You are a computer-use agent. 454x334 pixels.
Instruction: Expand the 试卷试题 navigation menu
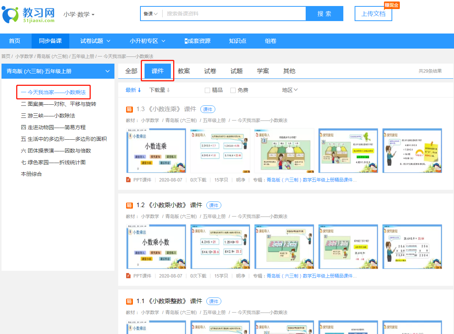click(95, 41)
